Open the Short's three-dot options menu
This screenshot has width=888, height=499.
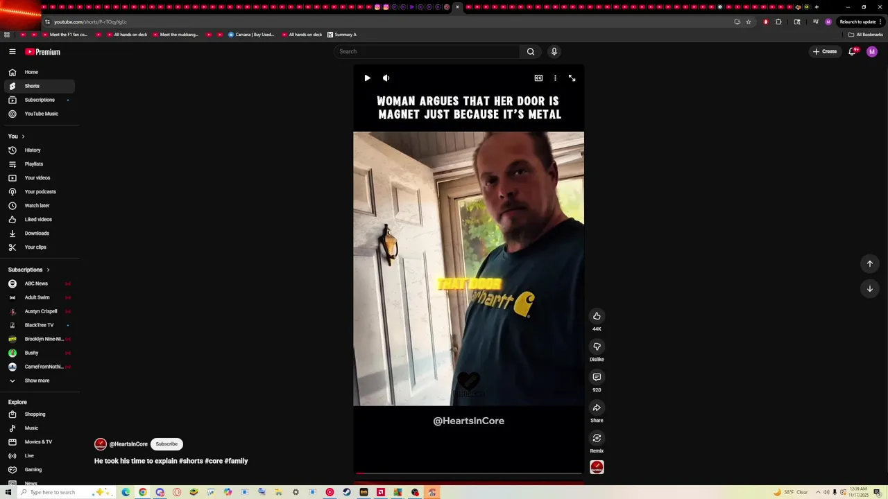click(x=555, y=78)
